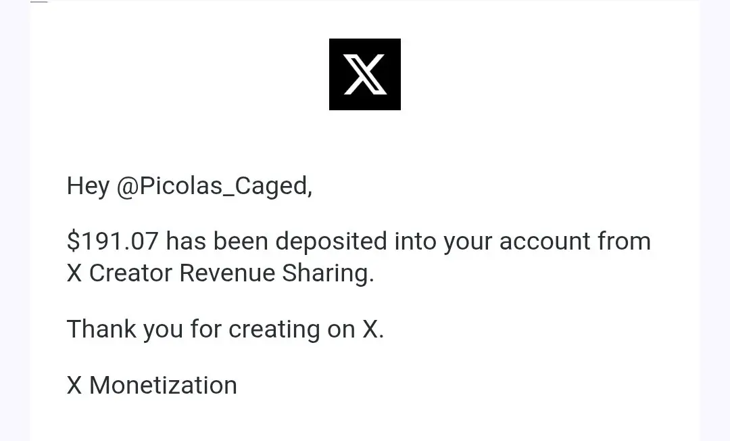Click the "X Monetization" signature
730x441 pixels.
pyautogui.click(x=152, y=386)
